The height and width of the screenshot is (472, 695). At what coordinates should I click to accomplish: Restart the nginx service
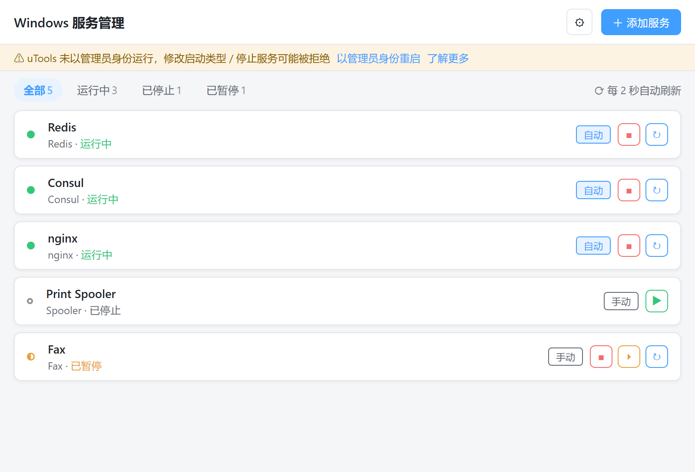tap(657, 246)
